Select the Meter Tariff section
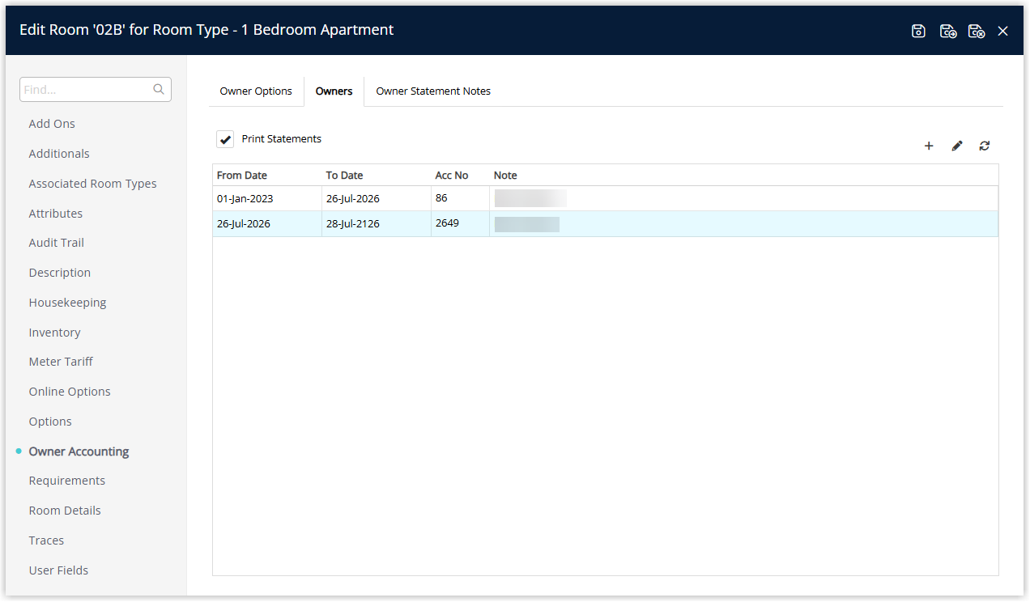The width and height of the screenshot is (1030, 602). pyautogui.click(x=61, y=362)
